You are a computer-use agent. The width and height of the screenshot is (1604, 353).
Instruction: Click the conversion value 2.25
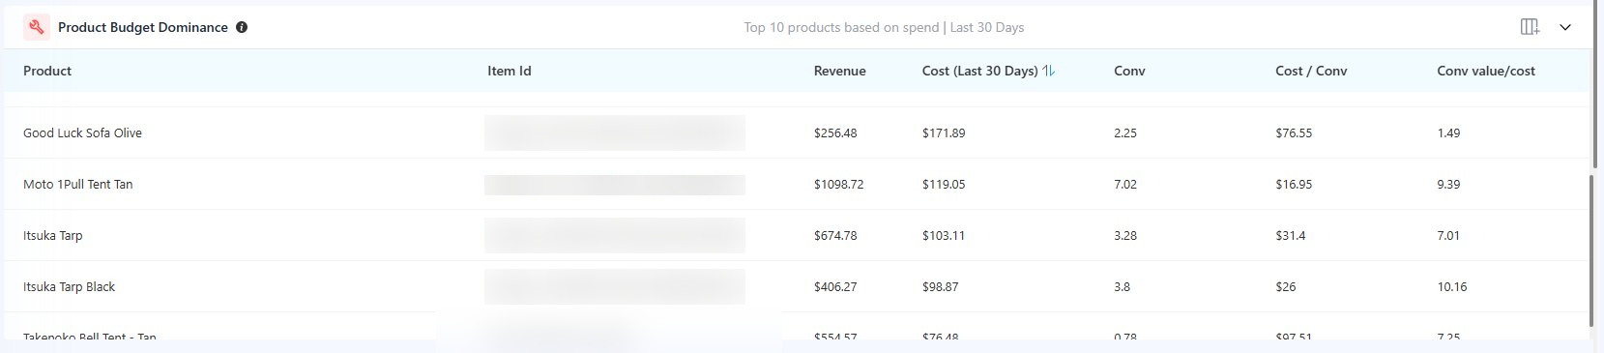tap(1125, 132)
